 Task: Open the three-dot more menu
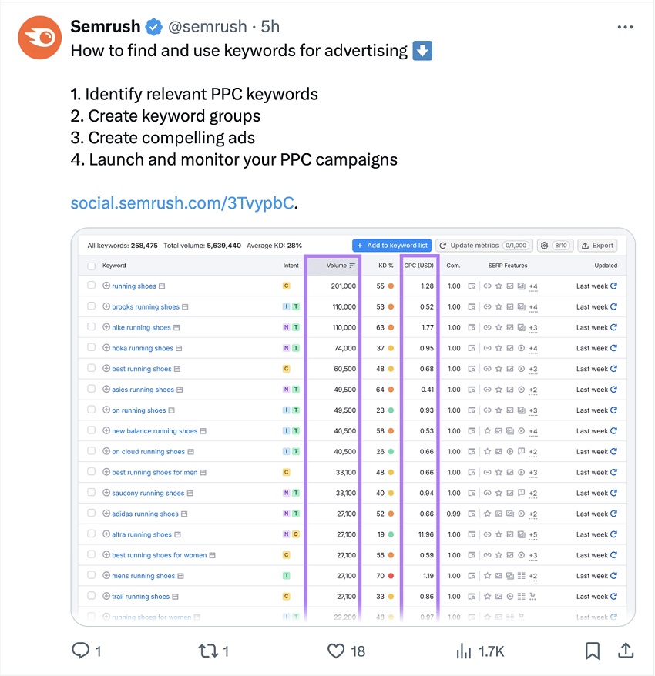pyautogui.click(x=626, y=27)
